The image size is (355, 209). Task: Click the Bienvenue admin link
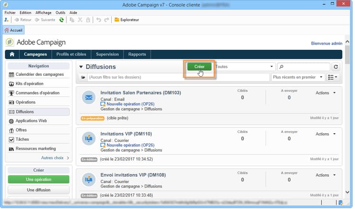tap(327, 43)
